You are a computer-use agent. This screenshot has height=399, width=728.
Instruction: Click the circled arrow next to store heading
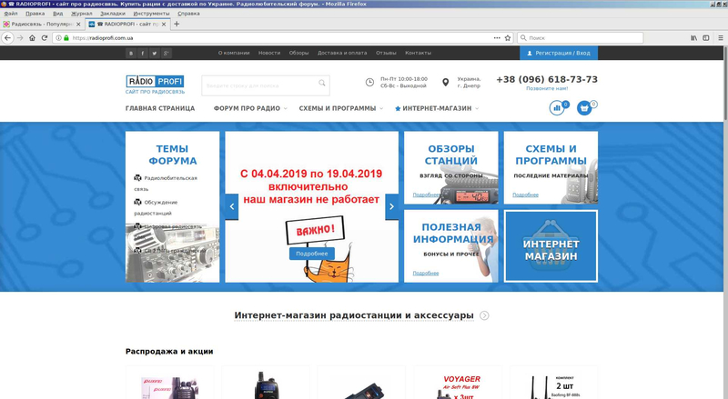tap(484, 315)
